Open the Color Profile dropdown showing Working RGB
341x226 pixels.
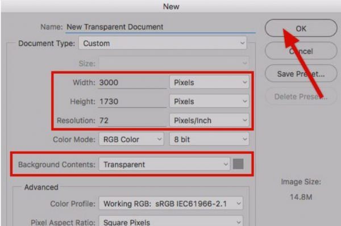click(x=171, y=203)
